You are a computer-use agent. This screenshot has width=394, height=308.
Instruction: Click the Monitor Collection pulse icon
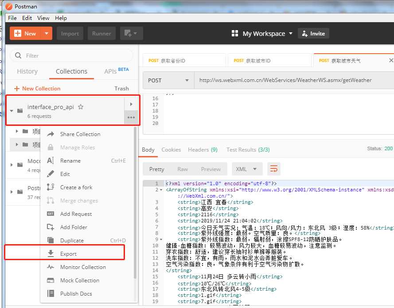click(51, 267)
